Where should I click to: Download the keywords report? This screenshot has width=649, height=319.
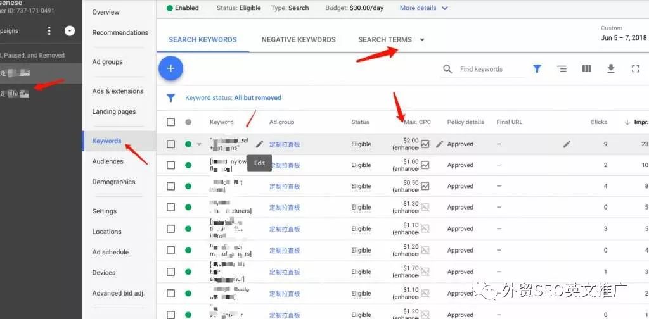pos(611,69)
